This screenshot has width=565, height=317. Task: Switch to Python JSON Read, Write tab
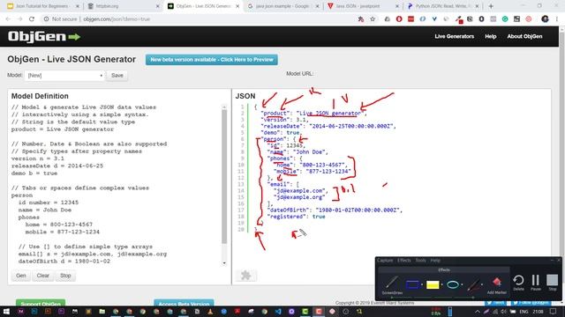tap(443, 6)
